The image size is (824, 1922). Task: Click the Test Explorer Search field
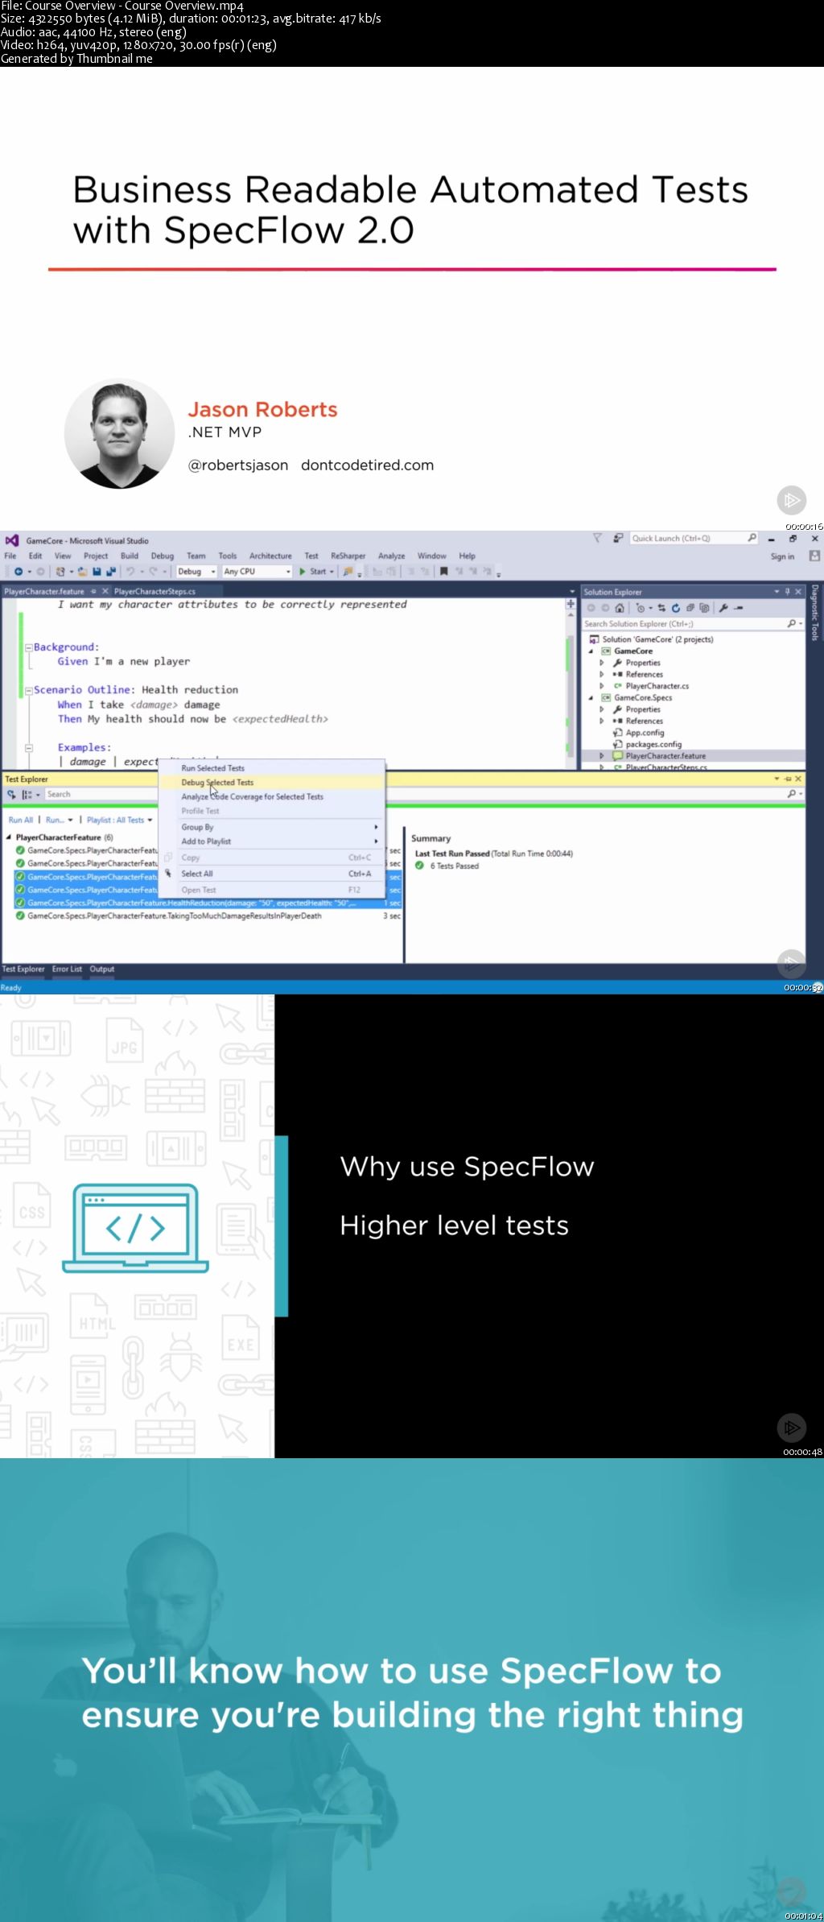click(414, 794)
